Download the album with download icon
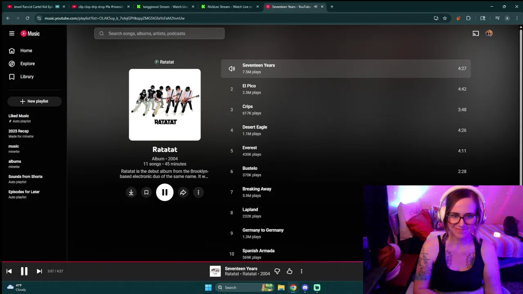 131,192
